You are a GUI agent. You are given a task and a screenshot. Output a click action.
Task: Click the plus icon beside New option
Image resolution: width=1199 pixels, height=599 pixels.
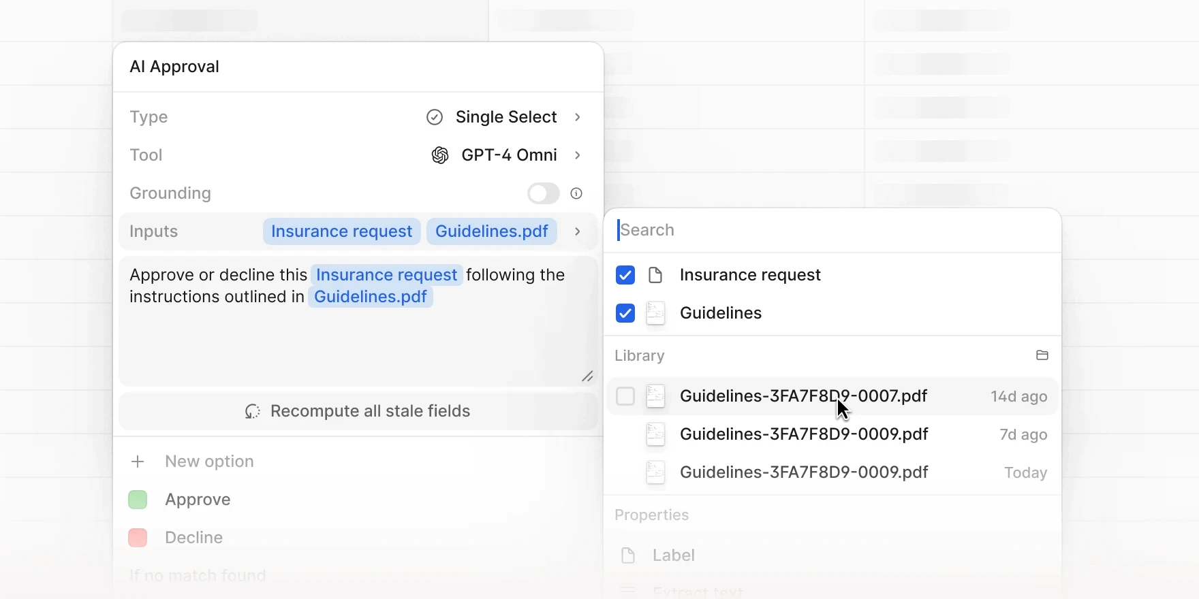[x=138, y=462]
